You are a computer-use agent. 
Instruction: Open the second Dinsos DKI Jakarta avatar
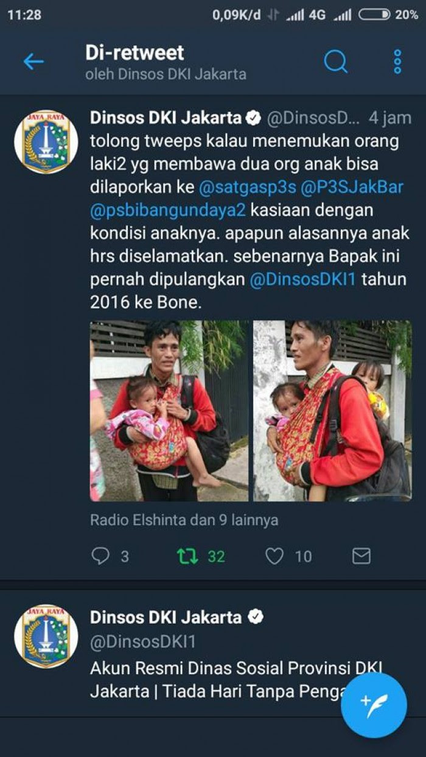pos(46,636)
